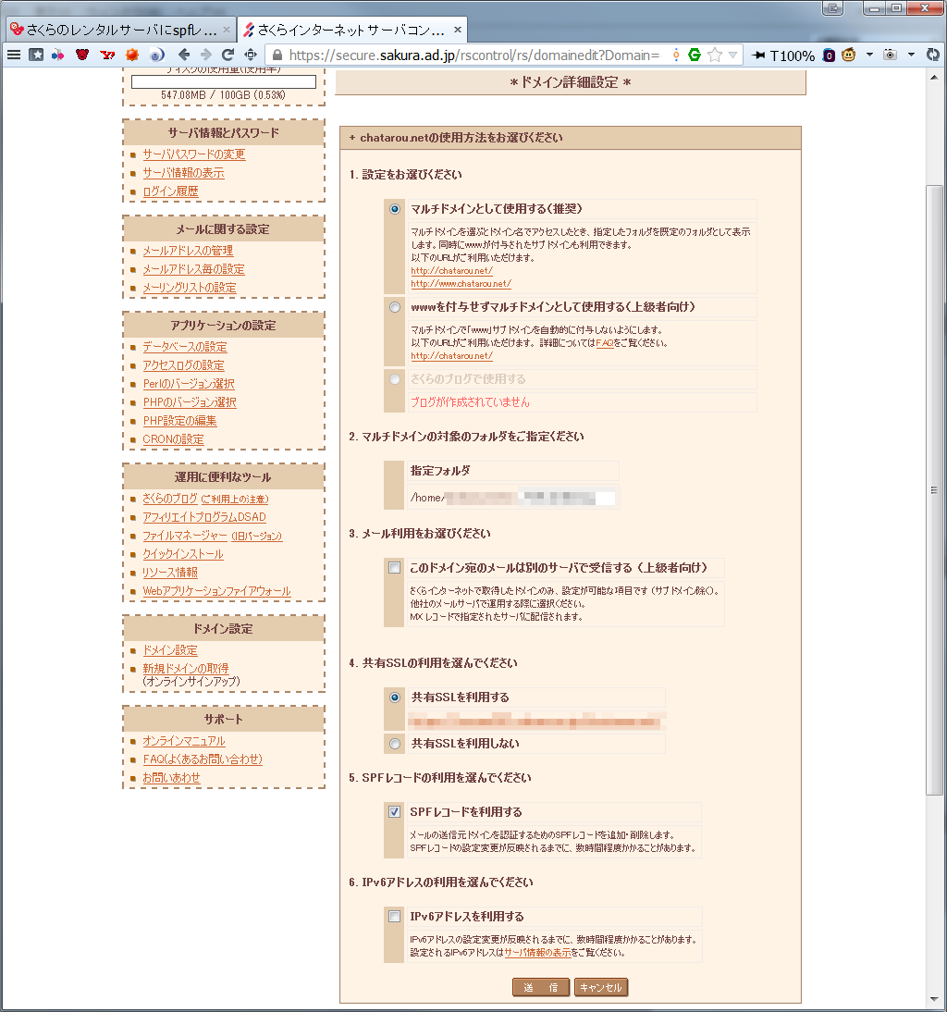
Task: Select マルチドメインとして使用する(推奨) radio button
Action: (395, 209)
